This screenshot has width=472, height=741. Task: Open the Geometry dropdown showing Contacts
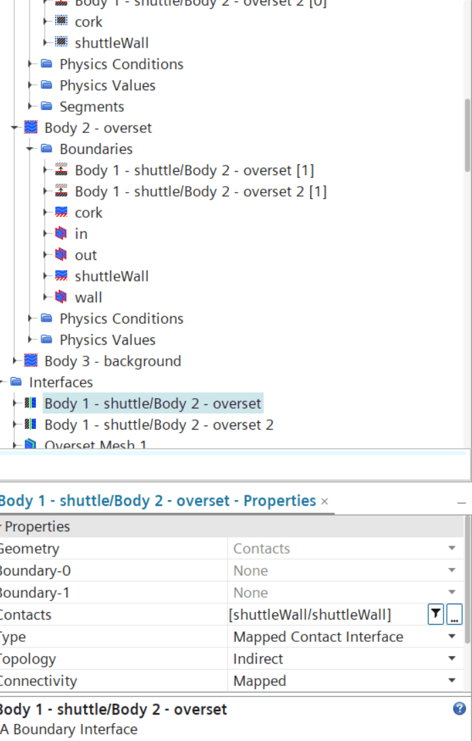coord(452,548)
